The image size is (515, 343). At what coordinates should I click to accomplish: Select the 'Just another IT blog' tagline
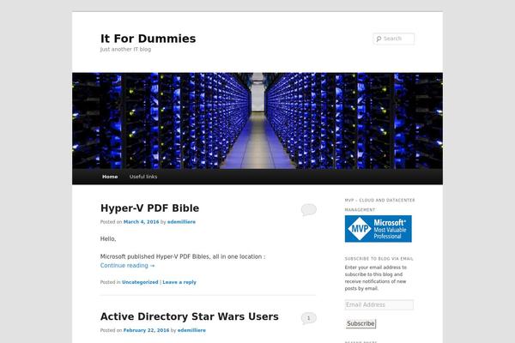coord(126,49)
